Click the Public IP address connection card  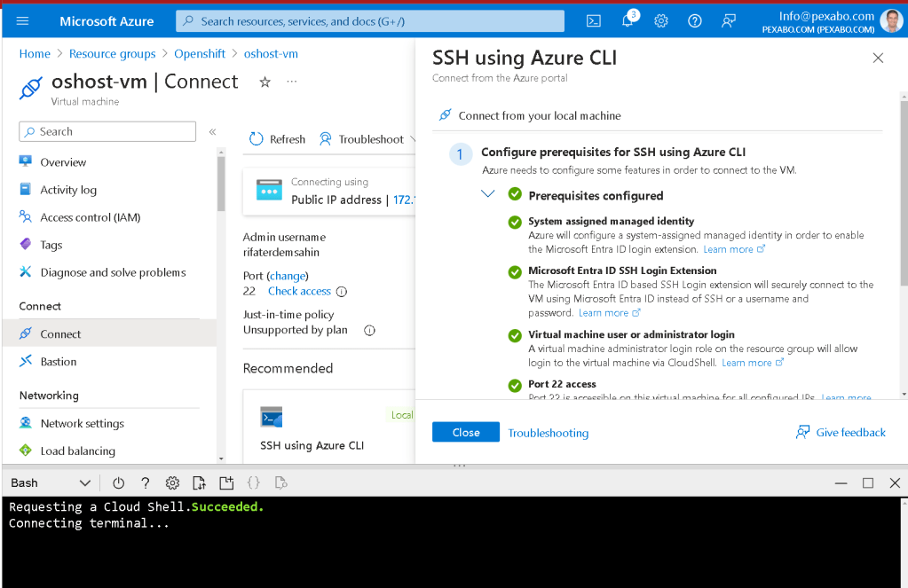tap(329, 192)
